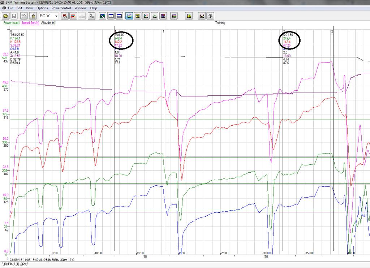This screenshot has width=370, height=268.
Task: Click the bottom status line with 599kJ 33km
Action: pos(42,260)
